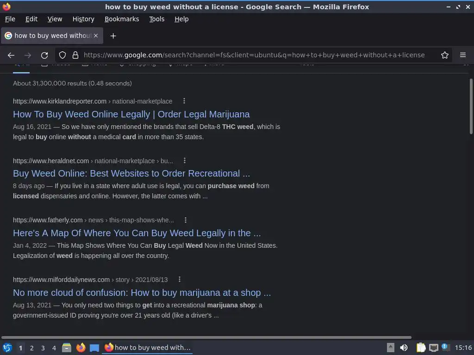Open the Help menu

pyautogui.click(x=181, y=19)
